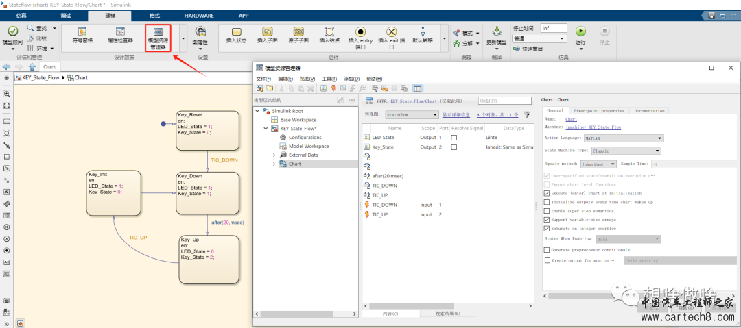Click the green 运行 run button
Viewport: 741px width, 328px height.
(x=580, y=31)
